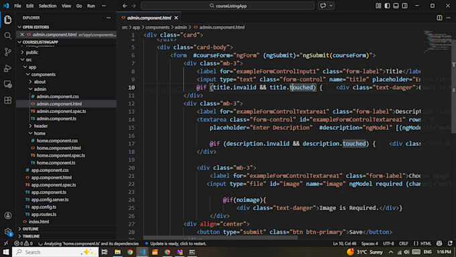Close admin.component.html in Open Editors
Image resolution: width=456 pixels, height=257 pixels.
(x=22, y=35)
